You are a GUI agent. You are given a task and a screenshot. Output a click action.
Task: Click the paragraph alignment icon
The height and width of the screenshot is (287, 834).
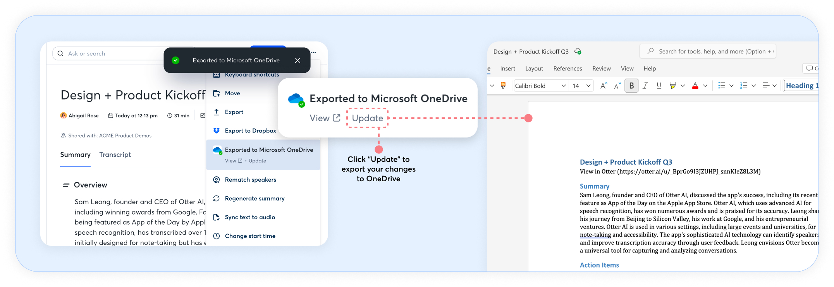point(766,86)
